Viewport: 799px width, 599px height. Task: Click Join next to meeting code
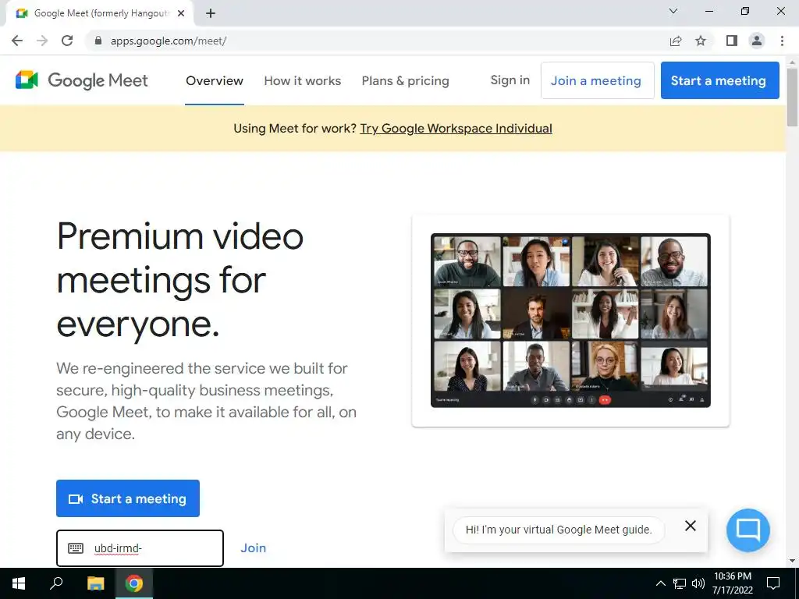point(254,548)
